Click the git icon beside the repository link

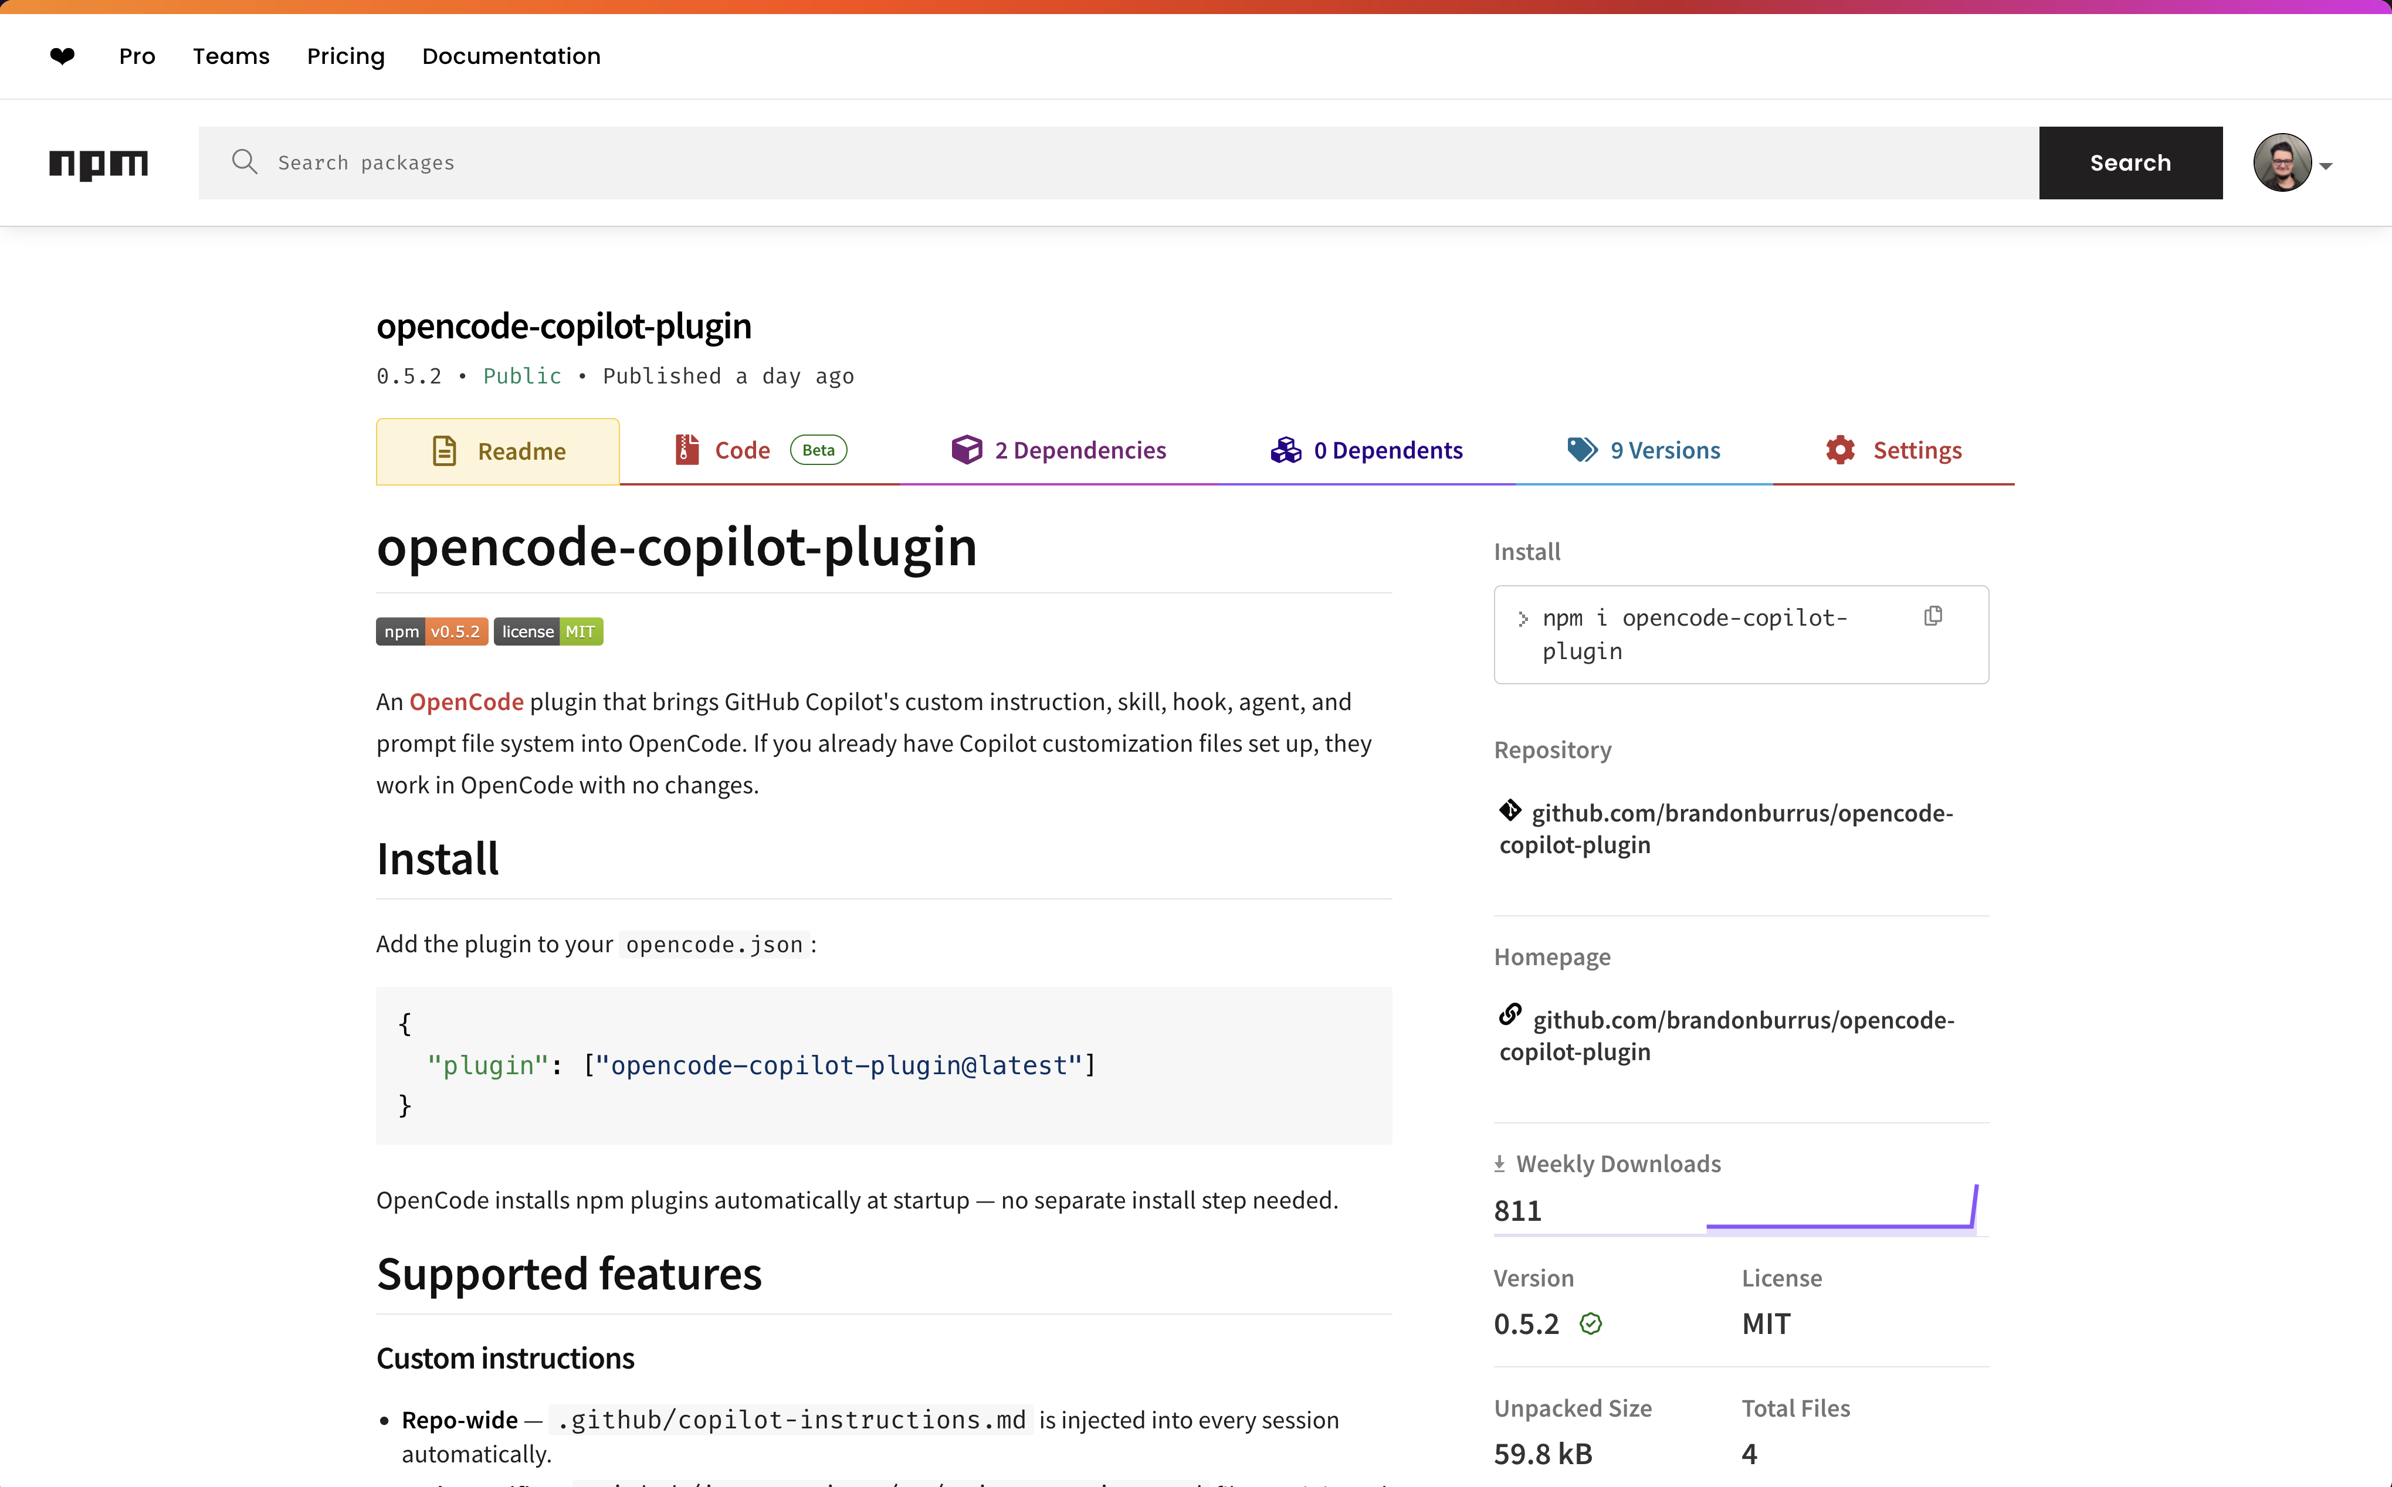[x=1511, y=809]
